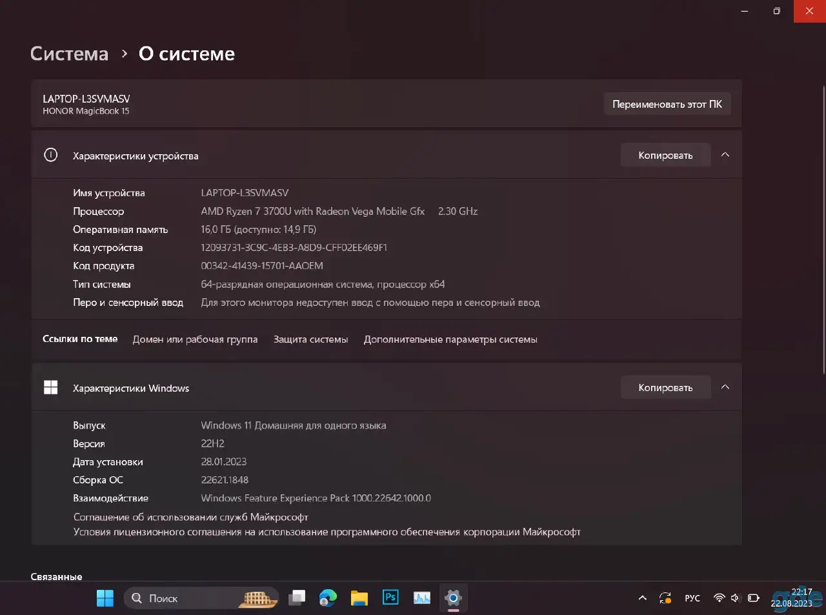The height and width of the screenshot is (615, 826).
Task: Select '64-разрядная операционная система' system type value
Action: 323,284
